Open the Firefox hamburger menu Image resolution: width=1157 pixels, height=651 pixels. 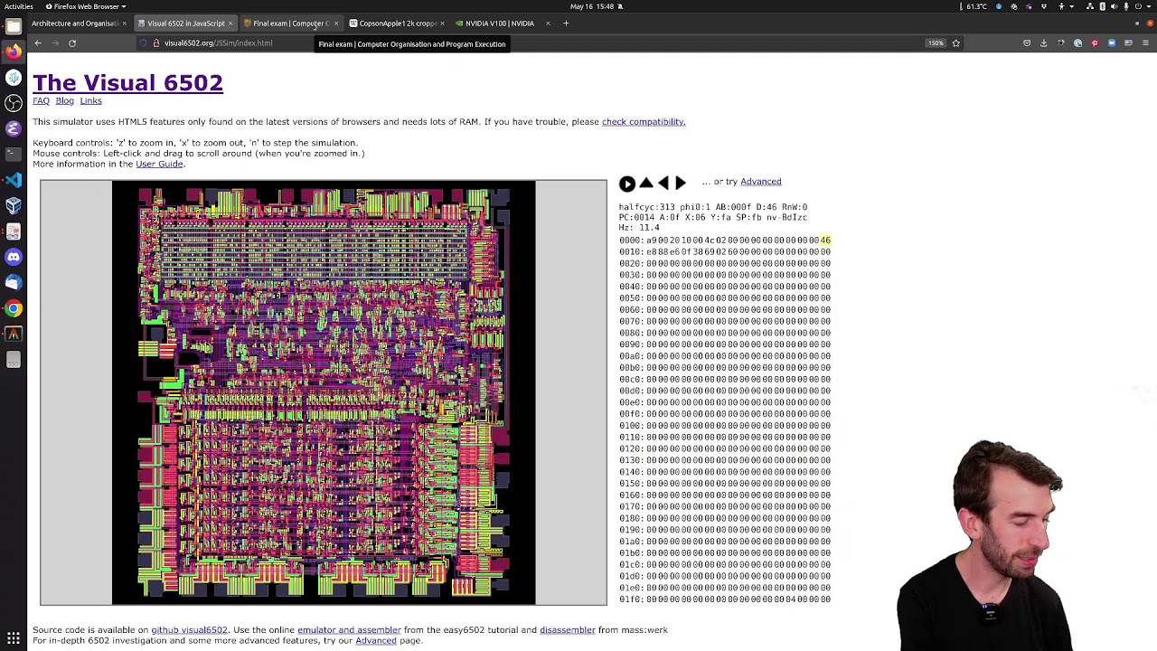[1145, 42]
